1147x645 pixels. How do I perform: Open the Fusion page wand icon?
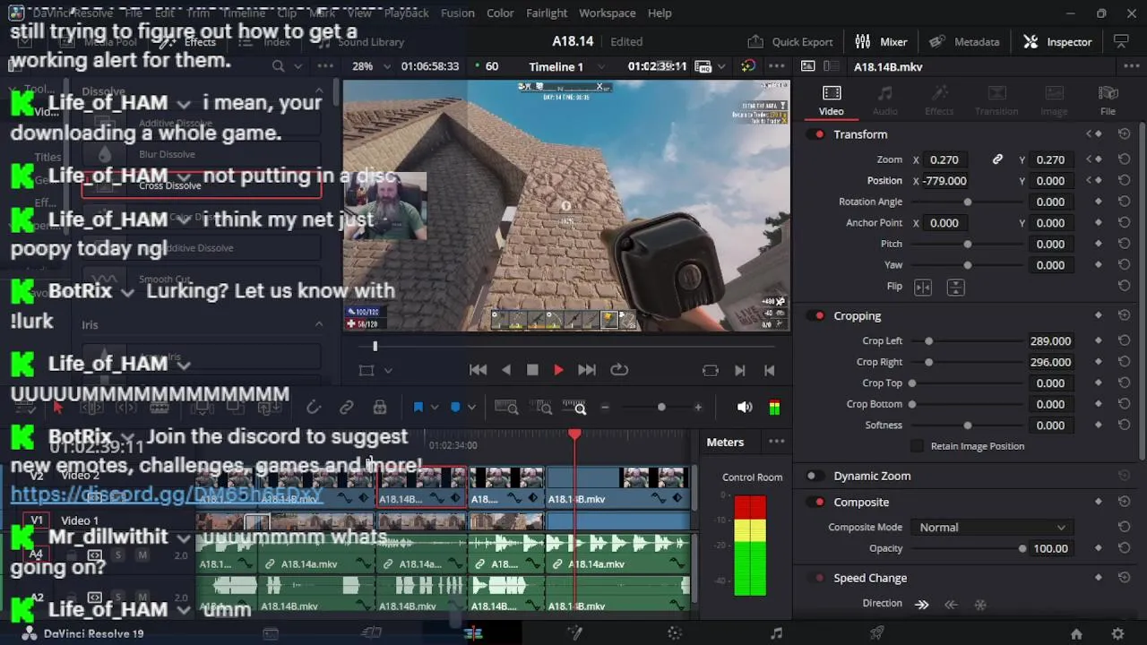[574, 633]
